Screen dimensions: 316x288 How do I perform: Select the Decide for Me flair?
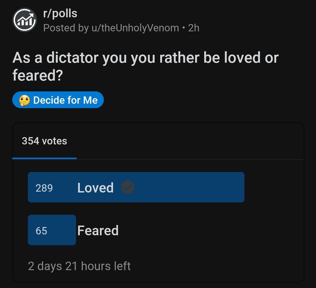(x=65, y=100)
